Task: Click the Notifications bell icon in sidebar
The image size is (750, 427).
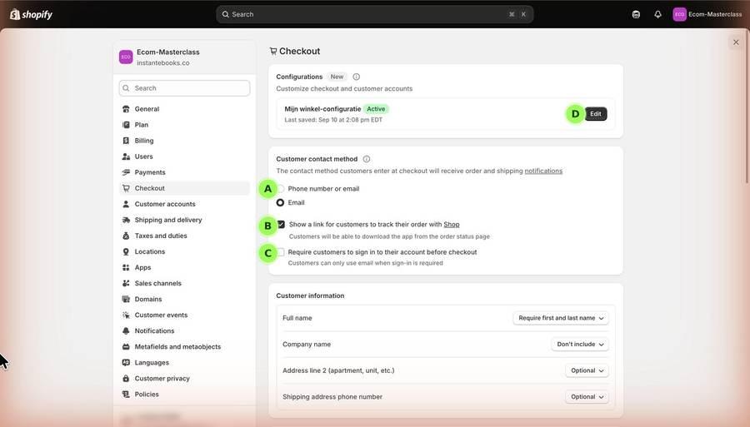Action: [126, 330]
